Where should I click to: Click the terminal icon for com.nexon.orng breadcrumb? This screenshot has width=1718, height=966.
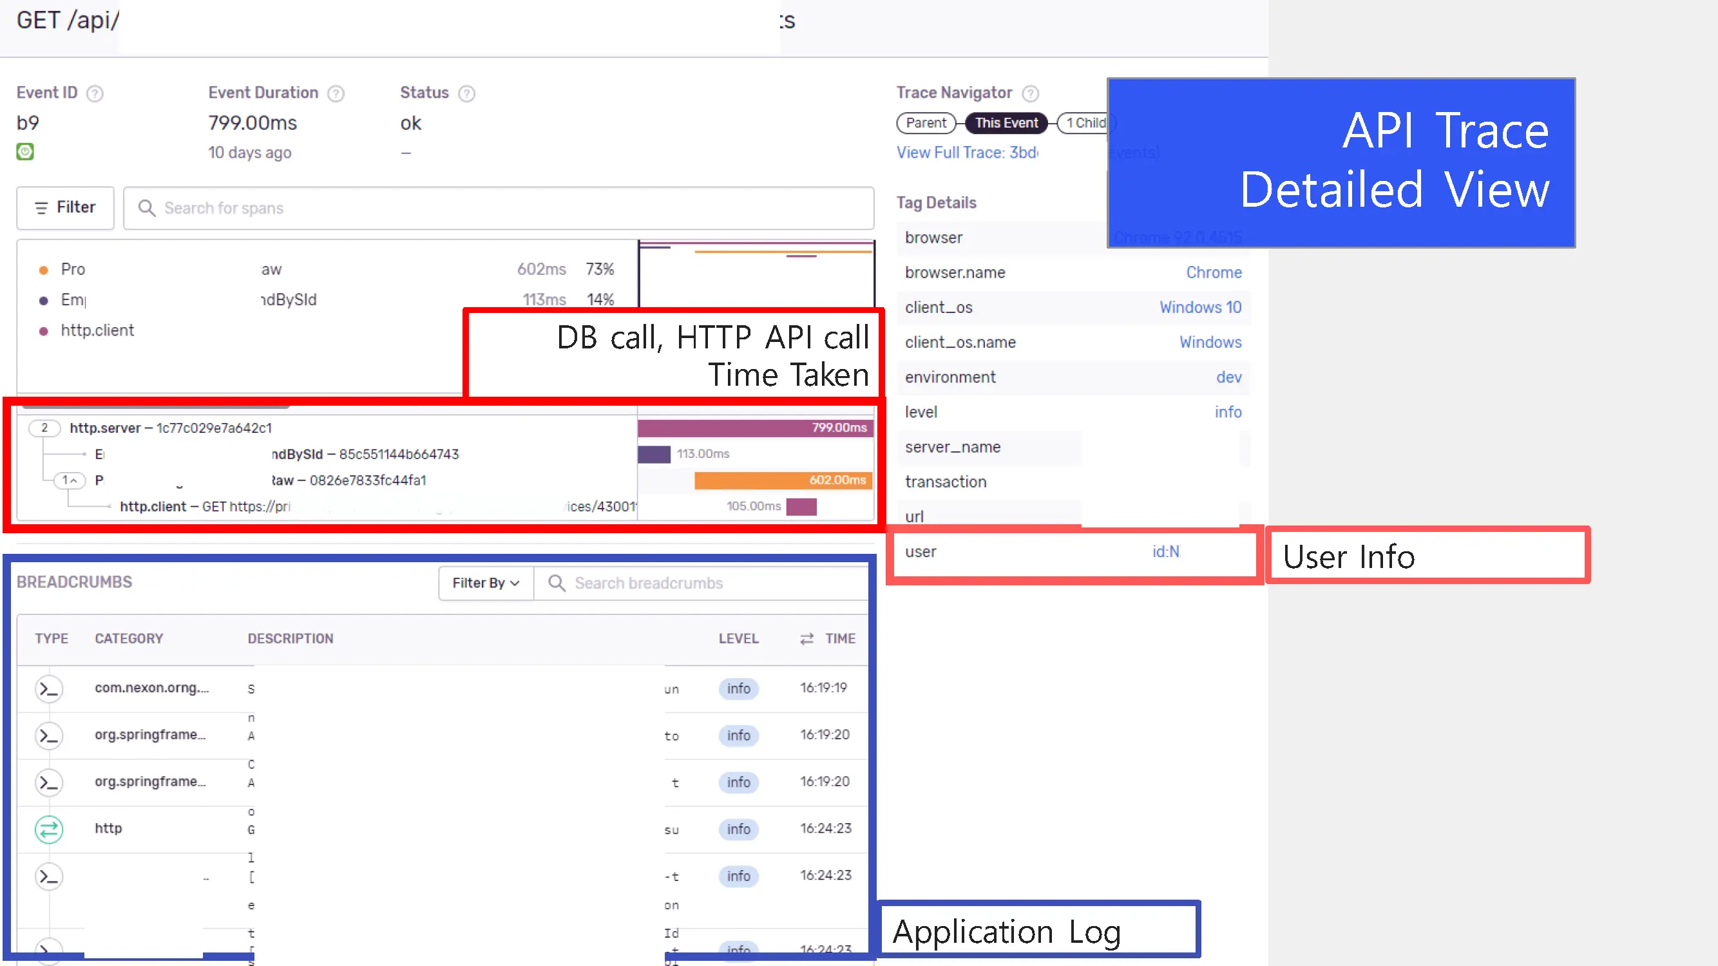(x=49, y=688)
